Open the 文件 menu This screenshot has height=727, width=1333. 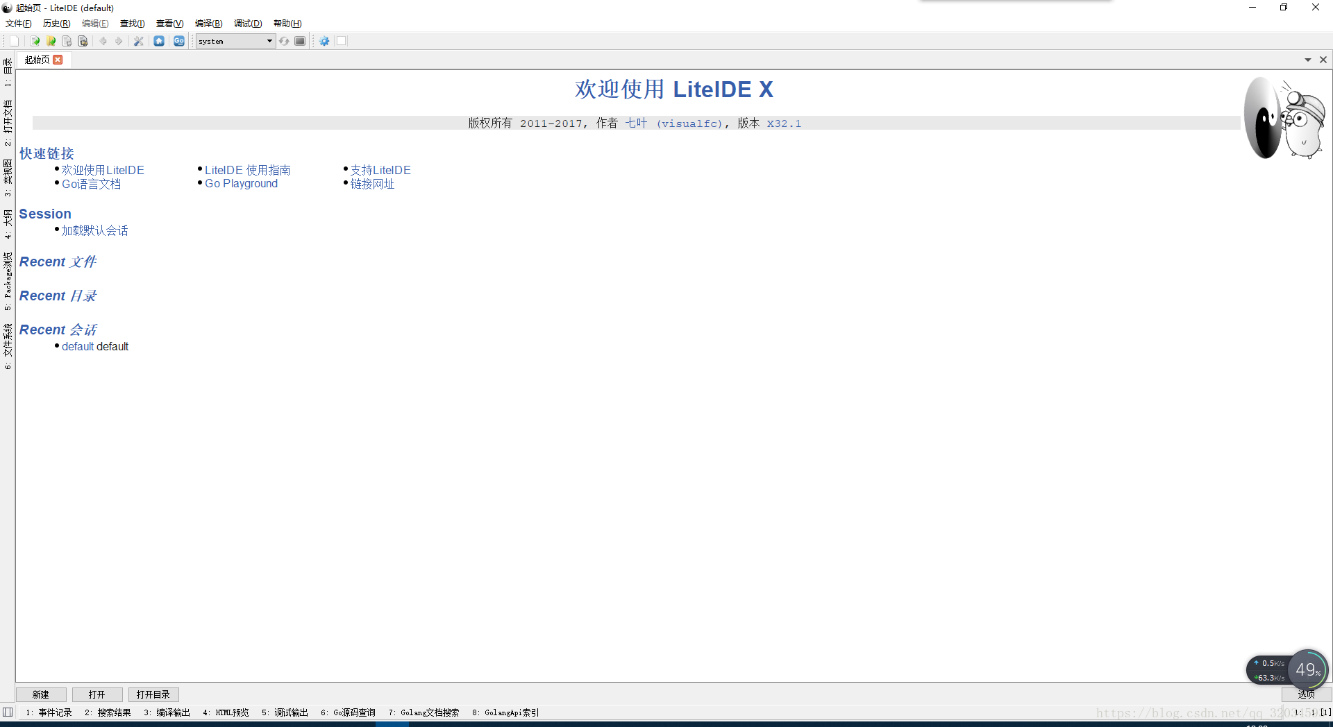point(19,24)
